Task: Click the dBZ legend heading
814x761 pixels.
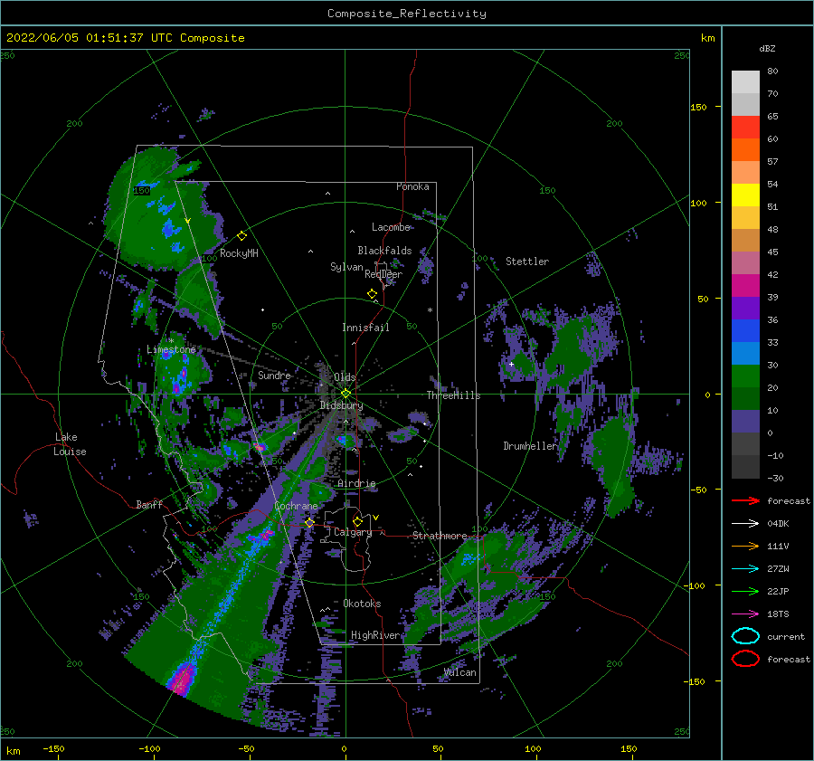Action: click(767, 49)
